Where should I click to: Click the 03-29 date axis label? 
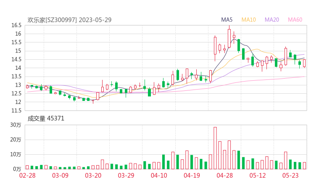(126, 175)
